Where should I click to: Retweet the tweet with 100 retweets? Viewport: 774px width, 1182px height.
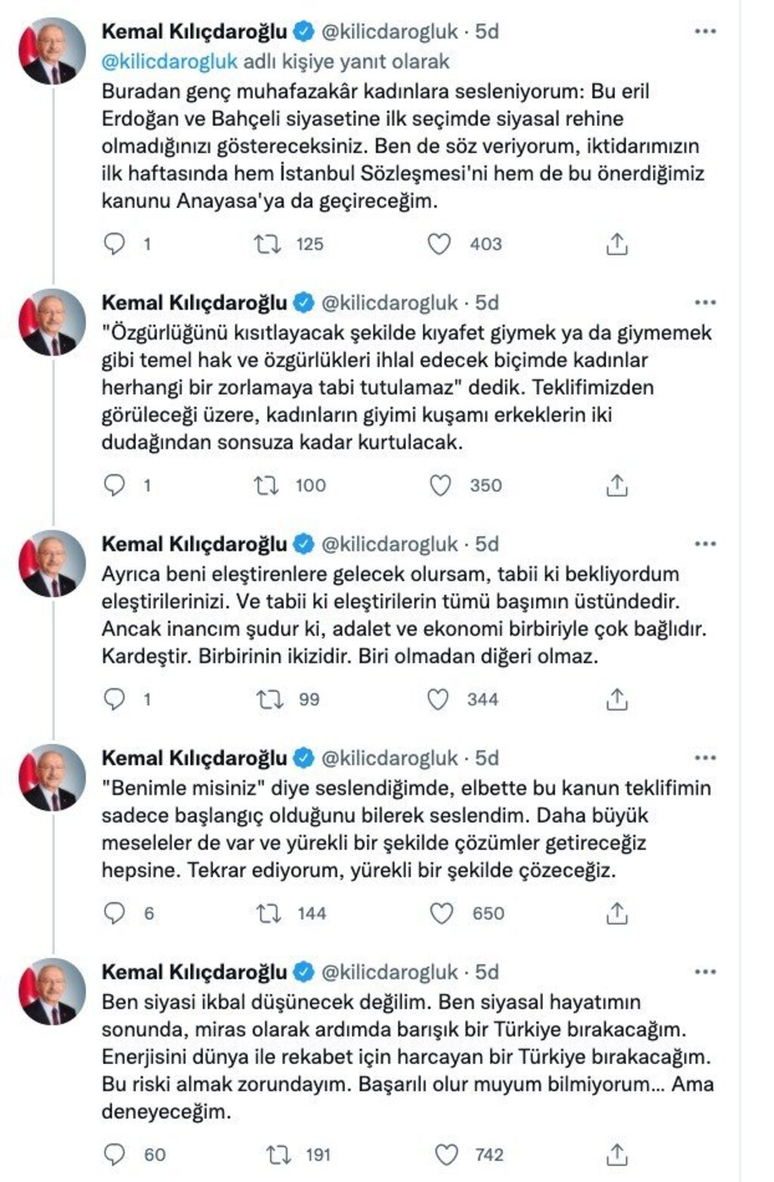[268, 485]
